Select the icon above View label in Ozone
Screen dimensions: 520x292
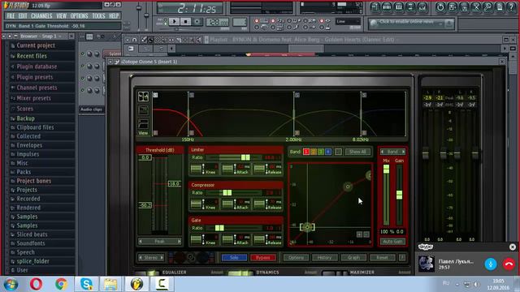coord(143,124)
